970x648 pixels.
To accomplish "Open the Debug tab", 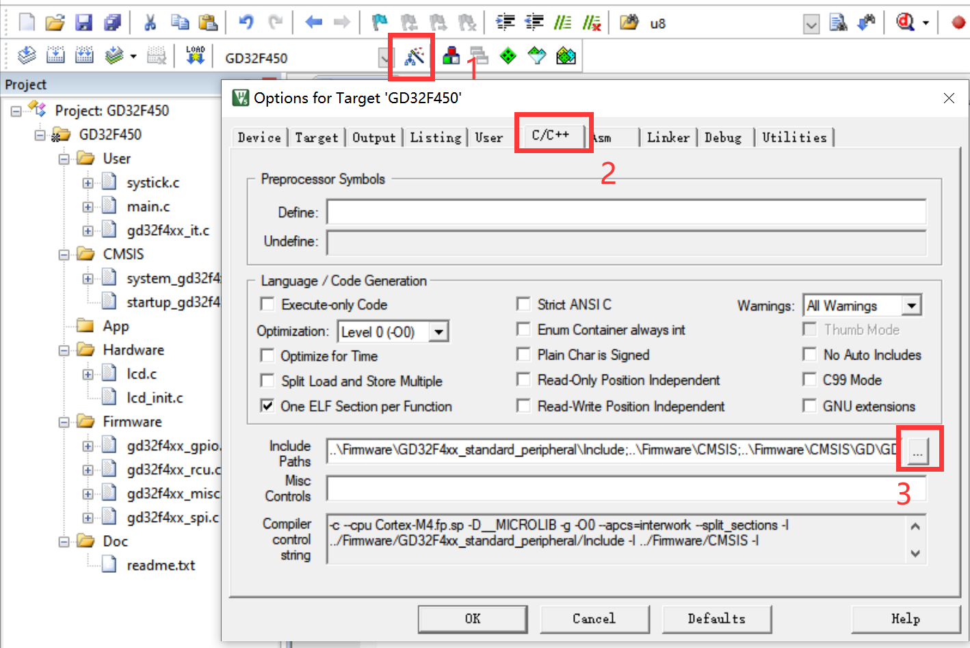I will coord(723,137).
